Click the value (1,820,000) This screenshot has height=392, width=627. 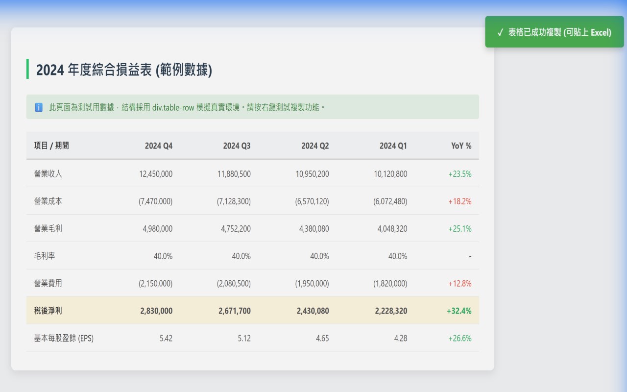(x=390, y=283)
